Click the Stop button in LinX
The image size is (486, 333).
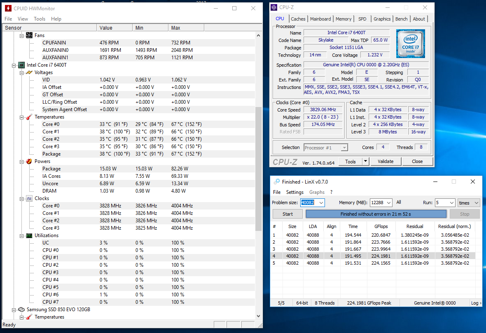click(464, 214)
